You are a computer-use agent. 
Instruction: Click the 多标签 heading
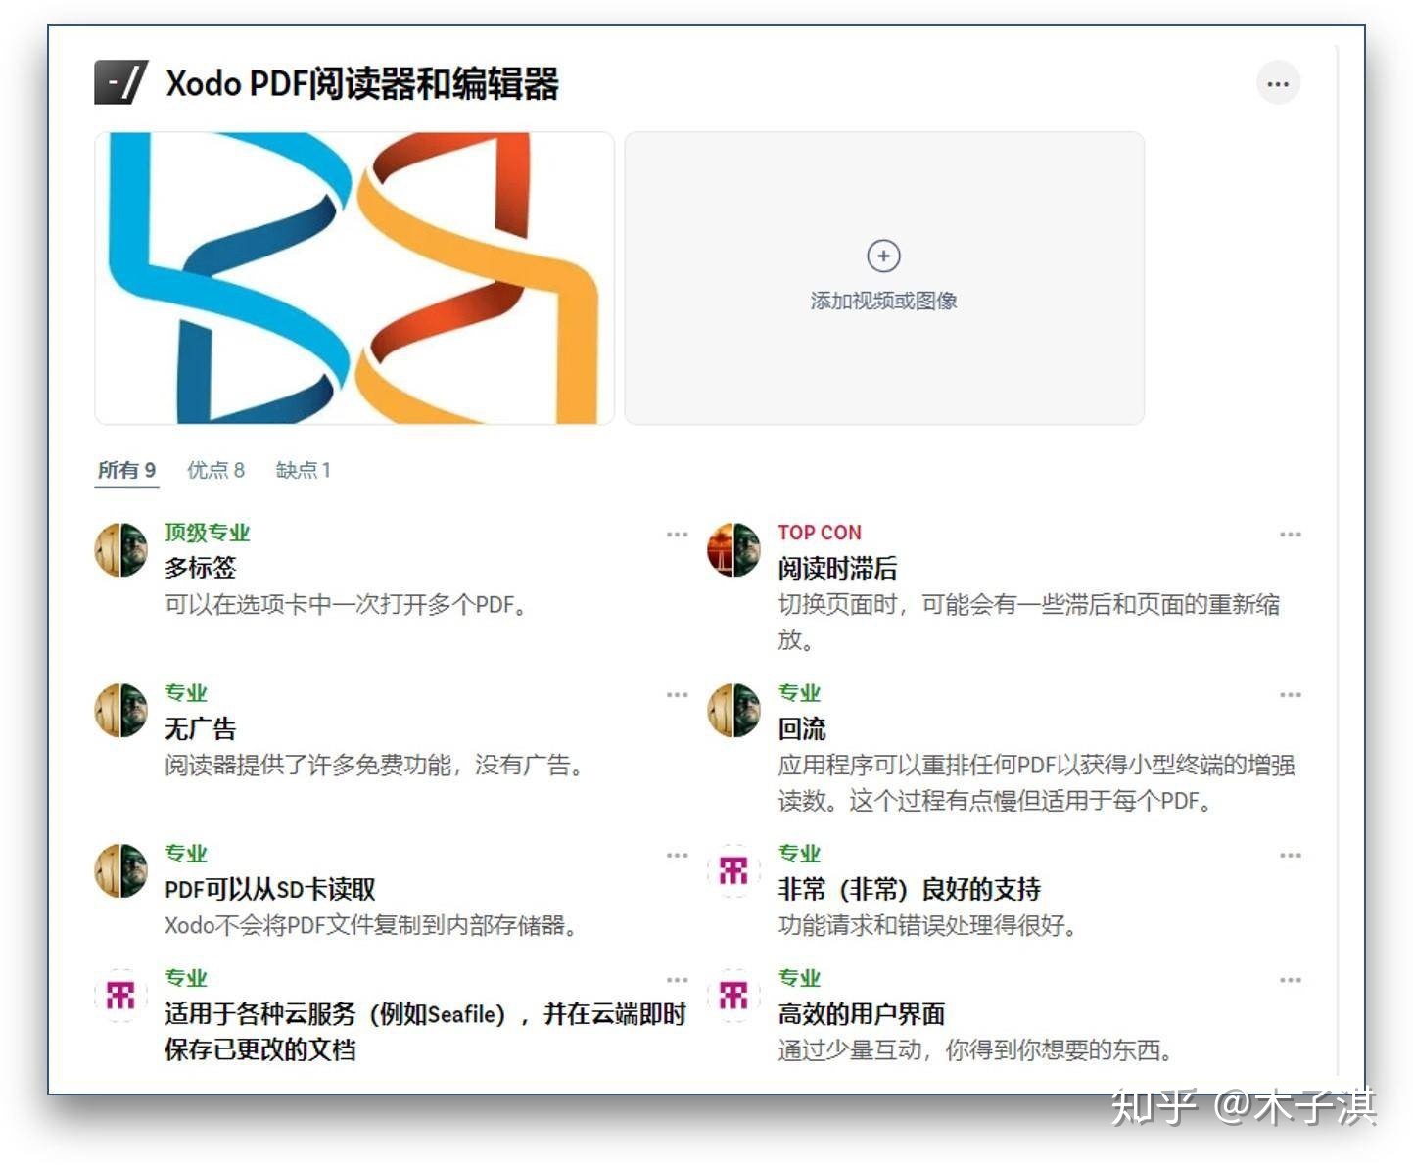201,568
